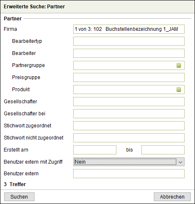The image size is (195, 204).
Task: Expand the Benutzer extern mit Zugriff dropdown arrow
Action: coord(180,162)
